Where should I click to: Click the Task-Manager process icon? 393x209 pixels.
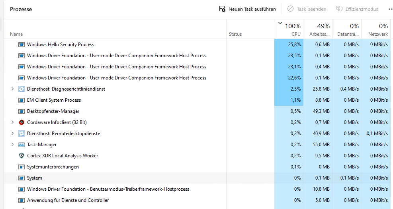click(22, 145)
